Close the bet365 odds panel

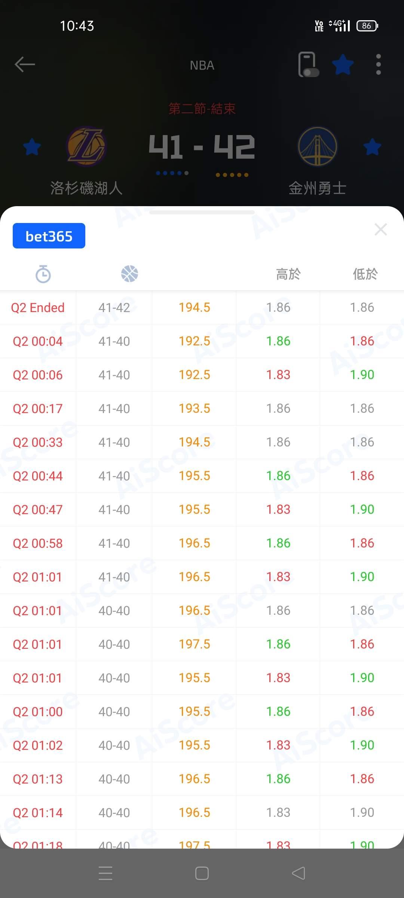click(x=380, y=229)
